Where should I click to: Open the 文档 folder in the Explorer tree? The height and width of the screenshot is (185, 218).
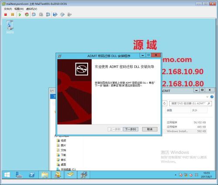(61, 150)
